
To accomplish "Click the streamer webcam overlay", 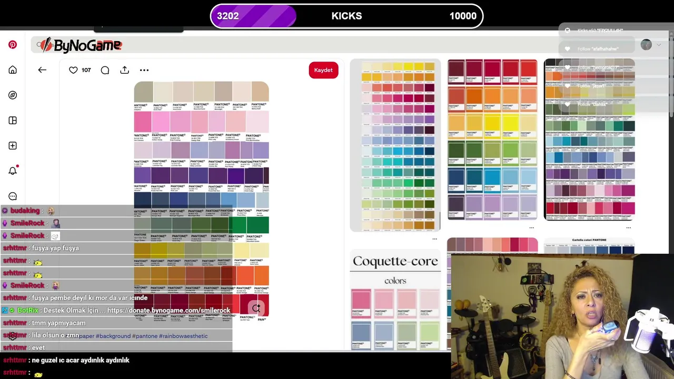I will (x=562, y=316).
